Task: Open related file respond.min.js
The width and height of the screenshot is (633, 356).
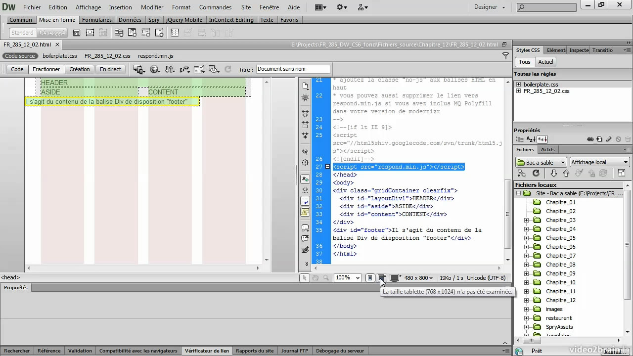Action: (x=156, y=56)
